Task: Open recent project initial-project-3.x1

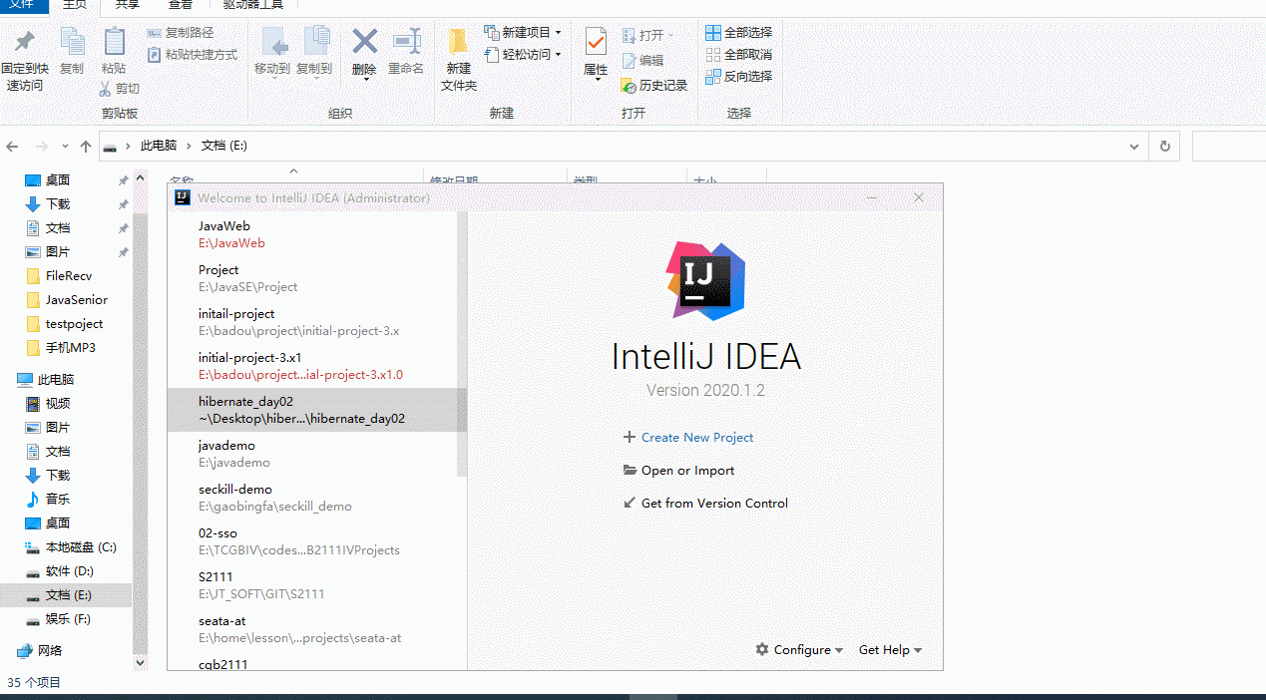Action: click(312, 366)
